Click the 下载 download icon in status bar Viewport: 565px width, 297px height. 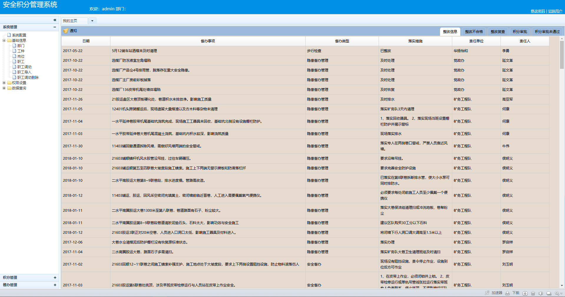507,293
